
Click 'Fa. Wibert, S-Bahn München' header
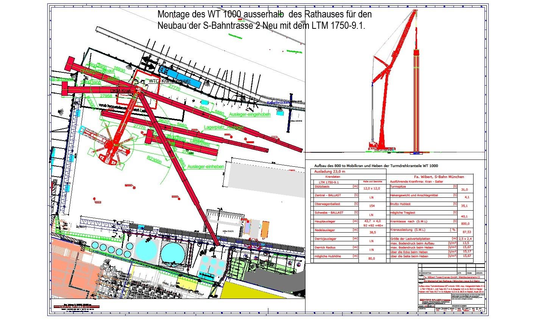click(x=438, y=177)
